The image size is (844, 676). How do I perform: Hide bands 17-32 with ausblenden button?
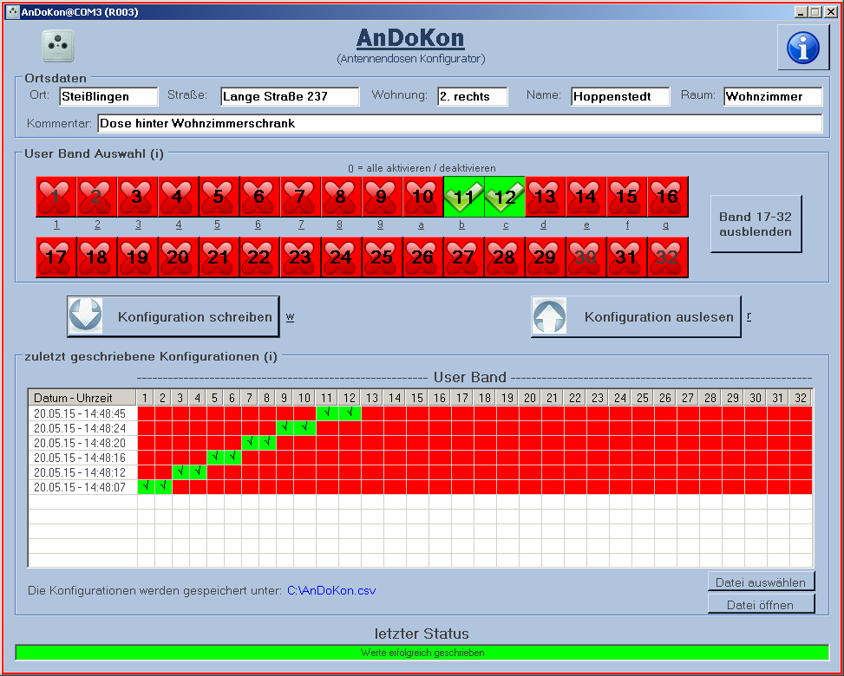click(755, 224)
